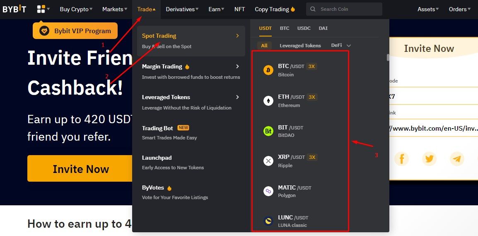Click the Bitcoin coin icon
The width and height of the screenshot is (478, 236).
pyautogui.click(x=268, y=70)
